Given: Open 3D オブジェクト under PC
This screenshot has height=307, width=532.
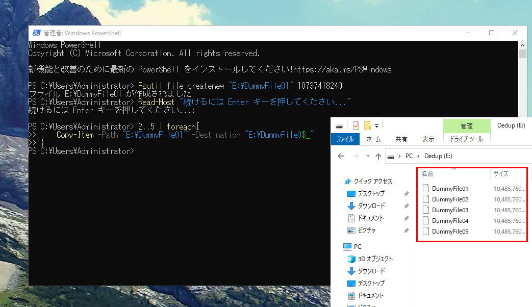Looking at the screenshot, I should [x=375, y=259].
